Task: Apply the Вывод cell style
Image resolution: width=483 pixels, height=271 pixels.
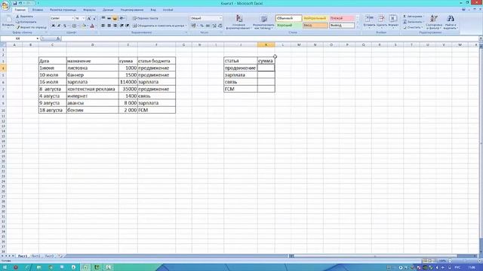Action: click(342, 26)
